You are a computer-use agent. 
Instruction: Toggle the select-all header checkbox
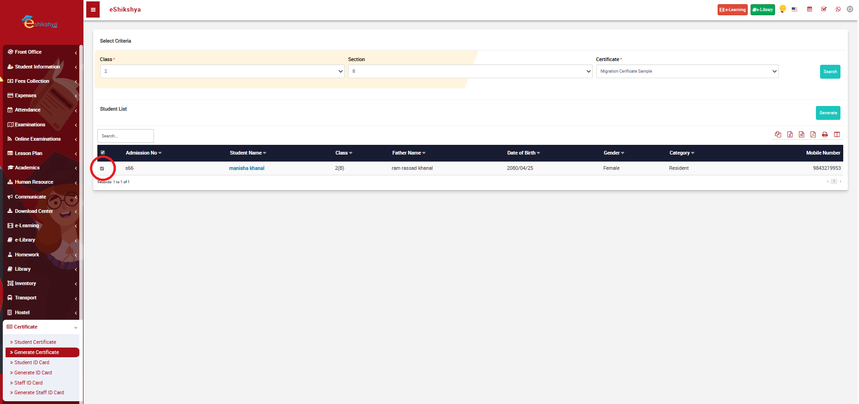[x=103, y=153]
